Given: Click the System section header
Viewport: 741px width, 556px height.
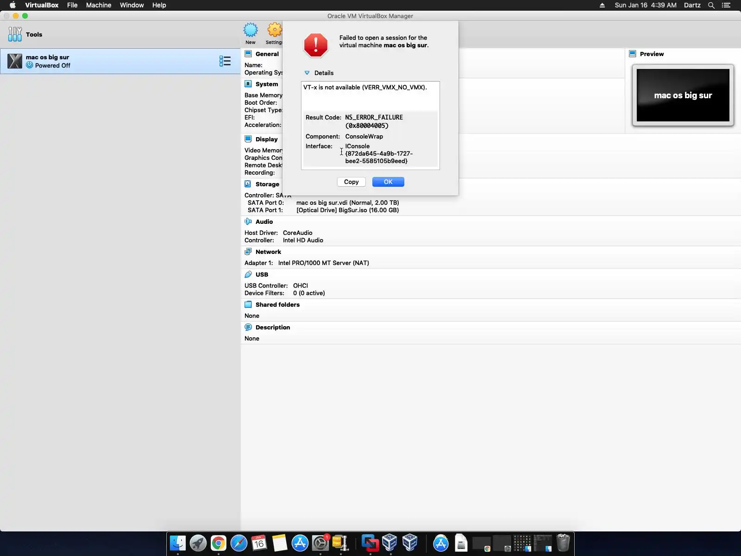Looking at the screenshot, I should tap(267, 84).
